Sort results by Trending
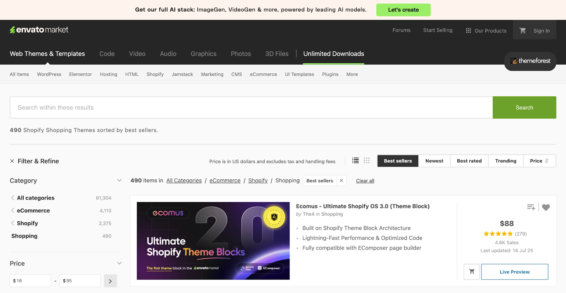 (506, 161)
